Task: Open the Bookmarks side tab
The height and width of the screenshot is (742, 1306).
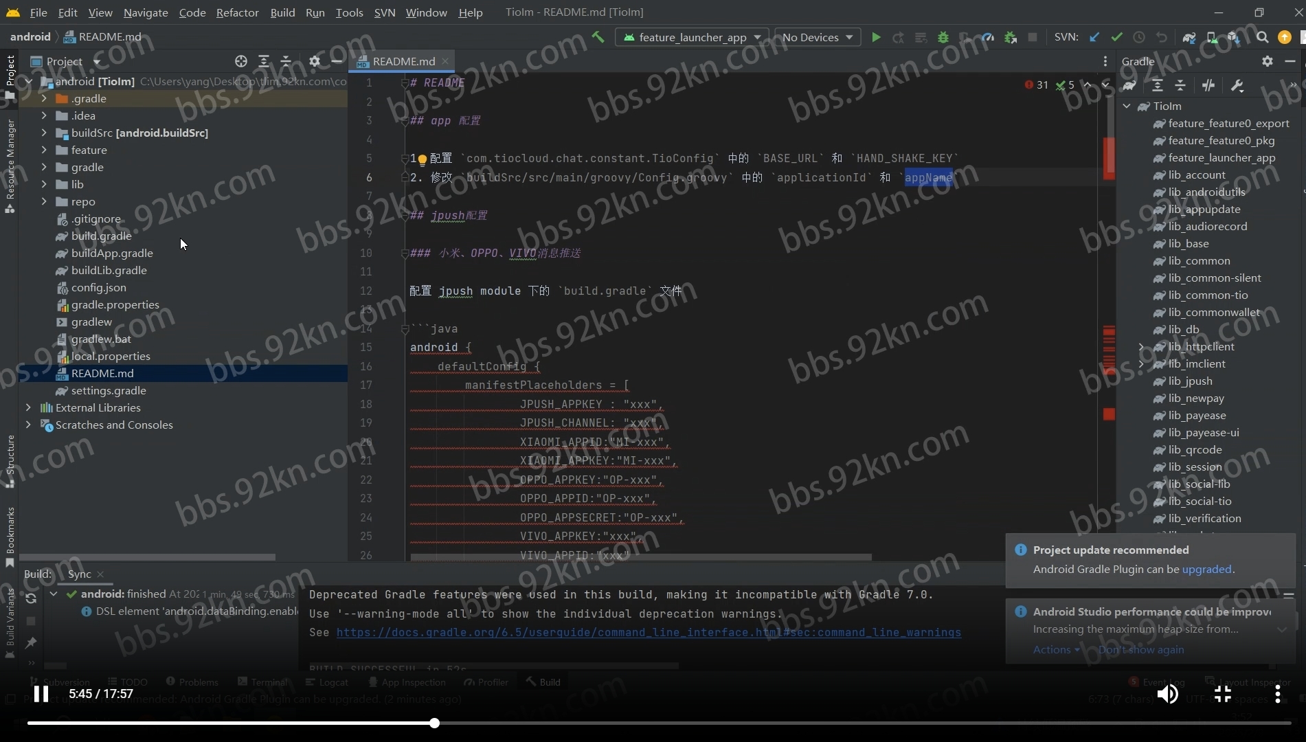Action: [10, 536]
